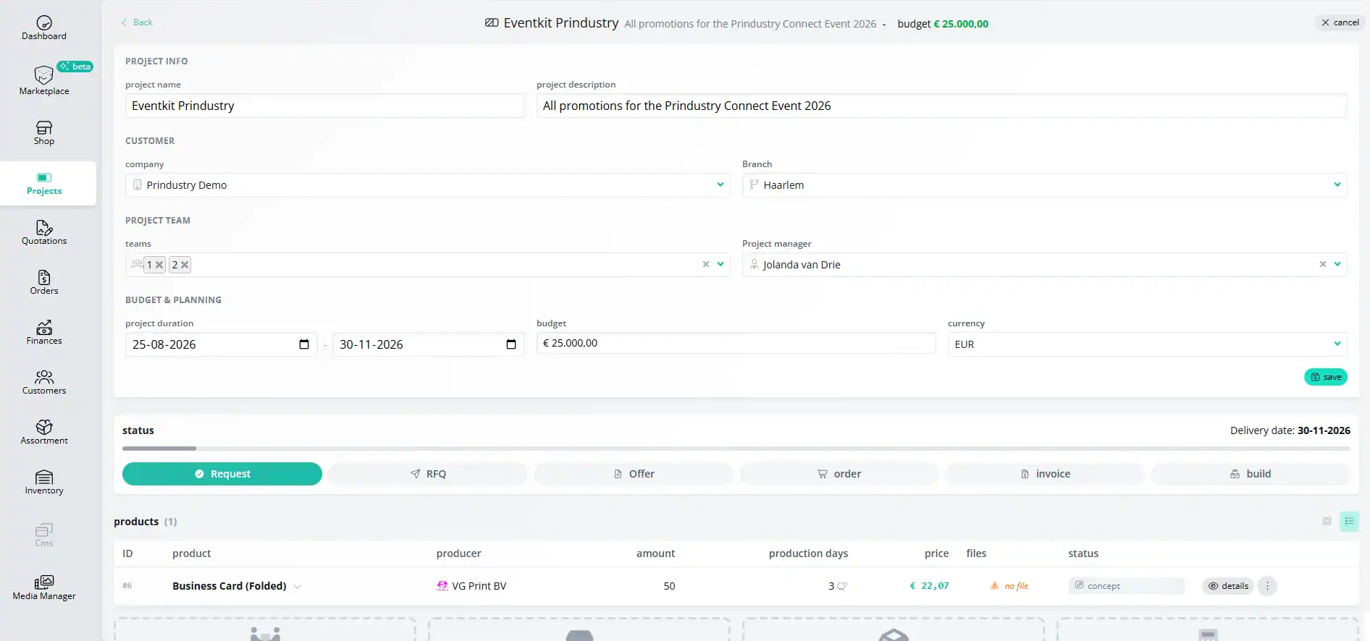The height and width of the screenshot is (641, 1370).
Task: Open the currency dropdown showing EUR
Action: (1147, 344)
